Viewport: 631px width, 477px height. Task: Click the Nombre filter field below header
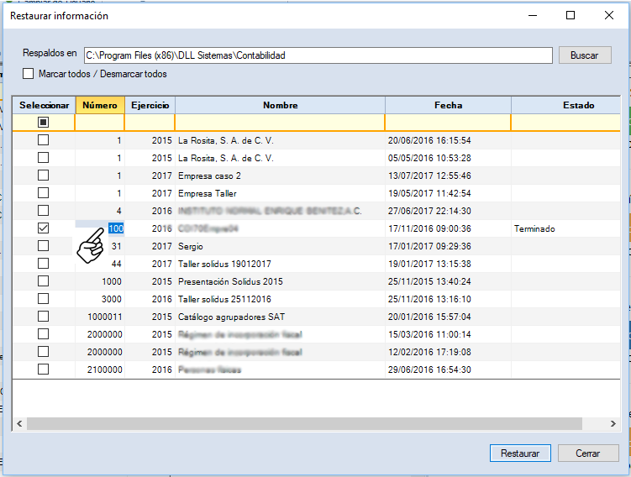[280, 123]
